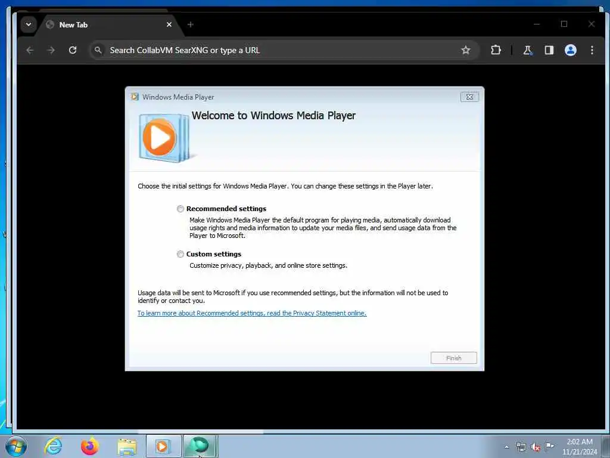Focus the Search CollabVM SearXNG address bar

pyautogui.click(x=284, y=50)
